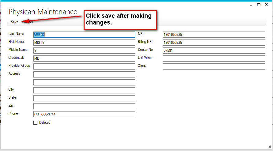The image size is (273, 151).
Task: Click into the Middle Name field
Action: pyautogui.click(x=84, y=51)
